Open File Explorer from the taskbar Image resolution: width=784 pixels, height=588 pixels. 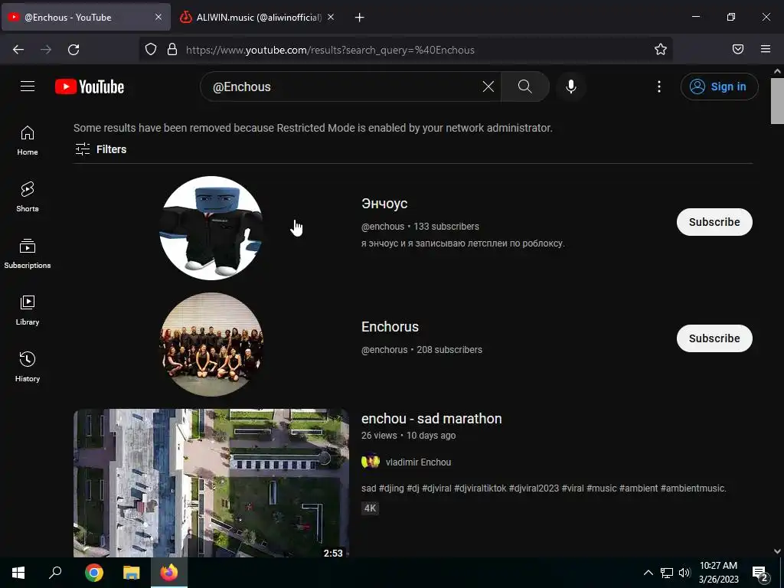coord(132,573)
